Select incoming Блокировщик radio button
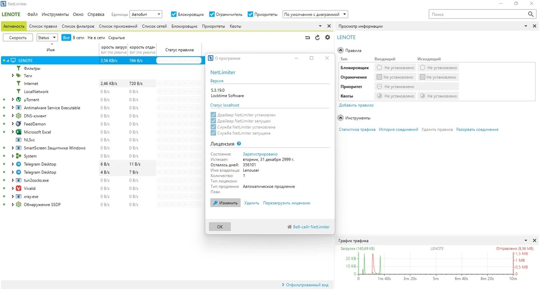Image resolution: width=540 pixels, height=290 pixels. point(379,68)
